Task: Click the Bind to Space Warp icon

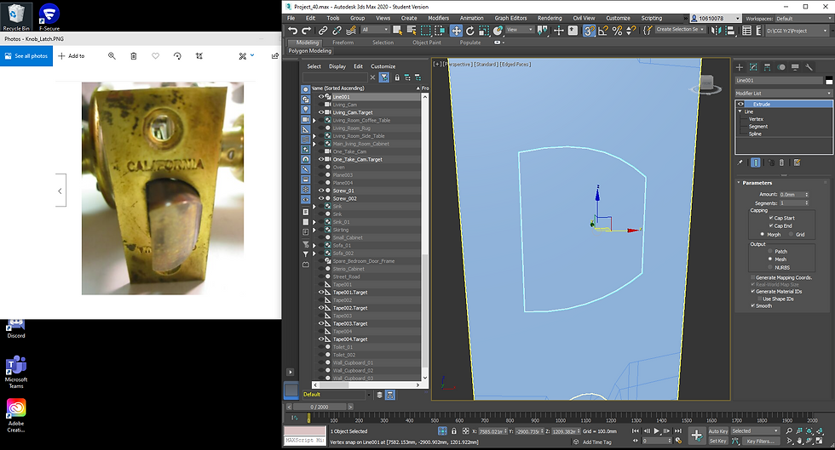Action: [350, 31]
